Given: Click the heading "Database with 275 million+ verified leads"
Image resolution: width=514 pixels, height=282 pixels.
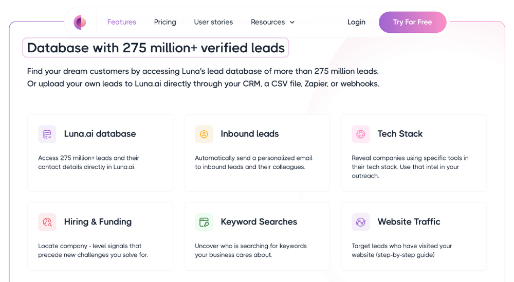Looking at the screenshot, I should (156, 48).
